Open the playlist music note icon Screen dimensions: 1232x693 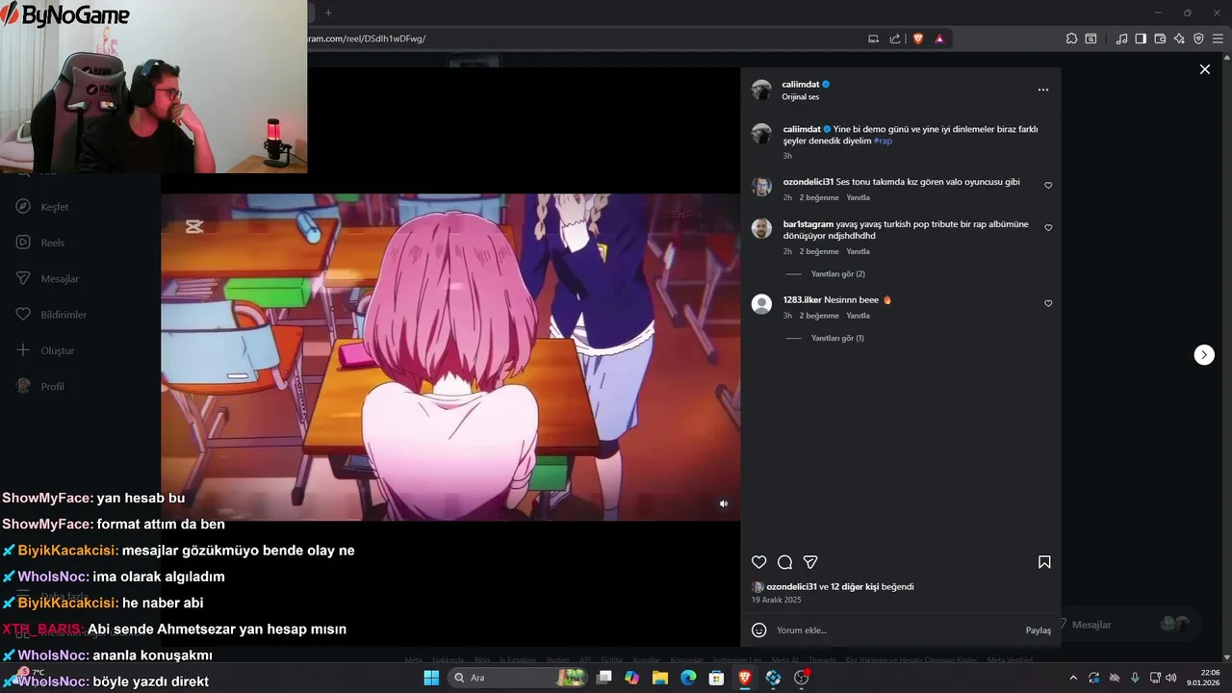(1121, 38)
